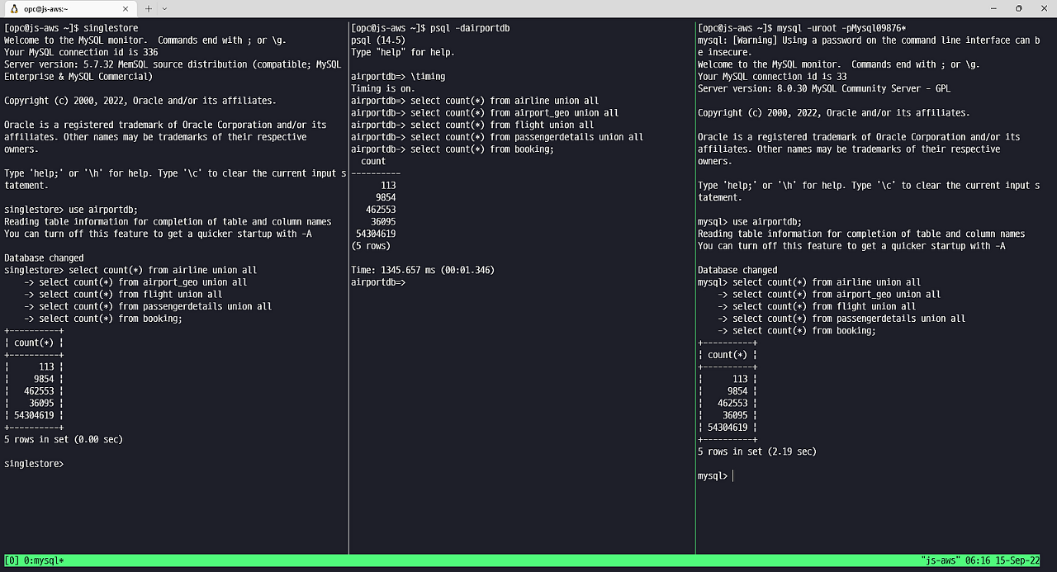1057x572 pixels.
Task: Click 'select count(*) from booking;' in psql pane
Action: tap(482, 149)
